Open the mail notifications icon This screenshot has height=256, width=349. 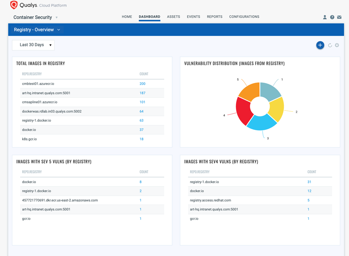[x=339, y=17]
